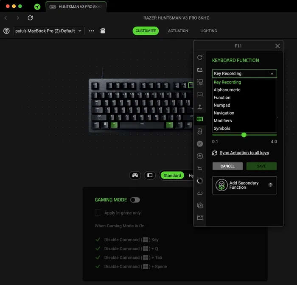Image resolution: width=297 pixels, height=285 pixels.
Task: Open the profile layers icon
Action: click(6, 31)
